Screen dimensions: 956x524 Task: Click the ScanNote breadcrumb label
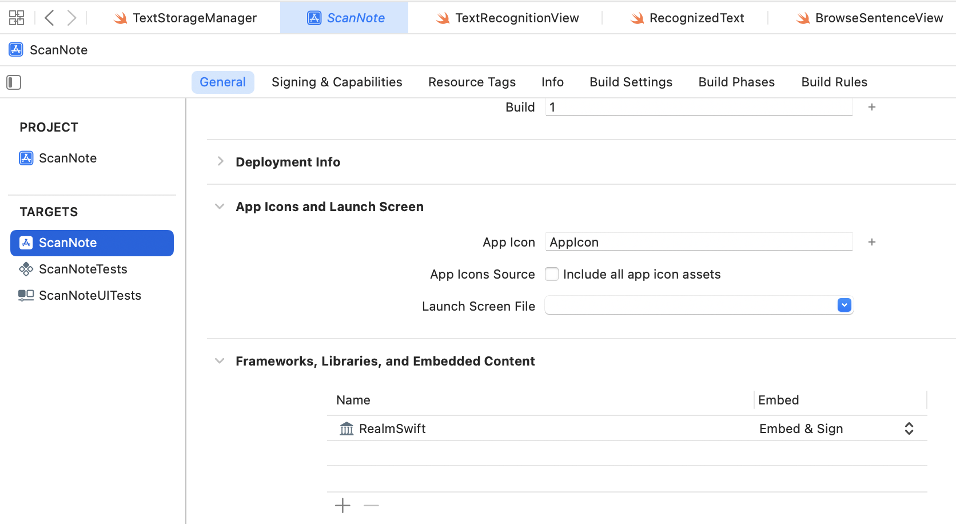[x=58, y=50]
